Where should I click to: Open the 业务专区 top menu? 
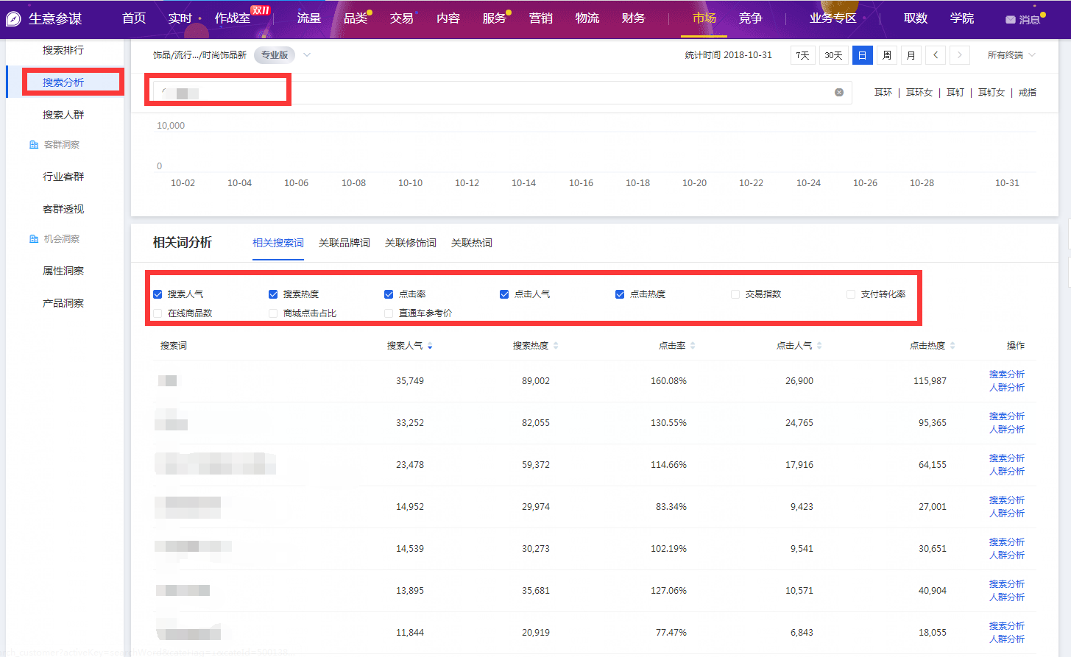point(833,18)
